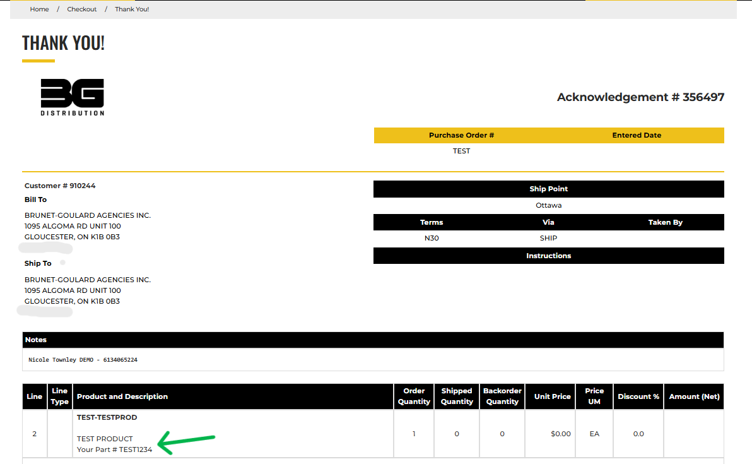This screenshot has height=464, width=752.
Task: Click the Price UM column header
Action: (x=594, y=396)
